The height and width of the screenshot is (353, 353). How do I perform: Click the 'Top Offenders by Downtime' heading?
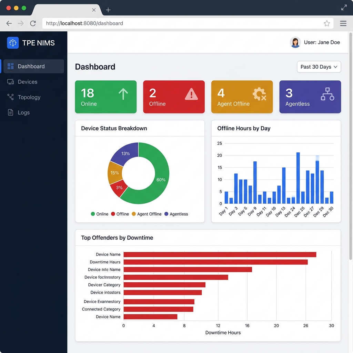(x=117, y=238)
